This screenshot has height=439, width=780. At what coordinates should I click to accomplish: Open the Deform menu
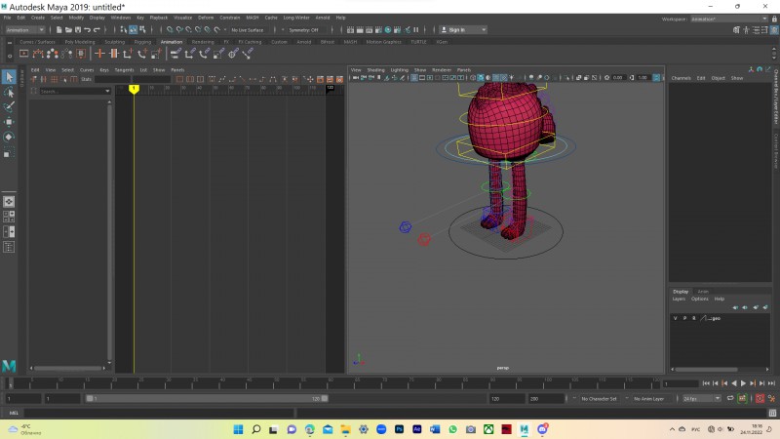pyautogui.click(x=206, y=18)
